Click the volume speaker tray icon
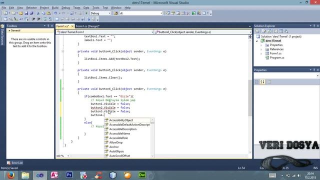This screenshot has width=320, height=180. point(299,175)
